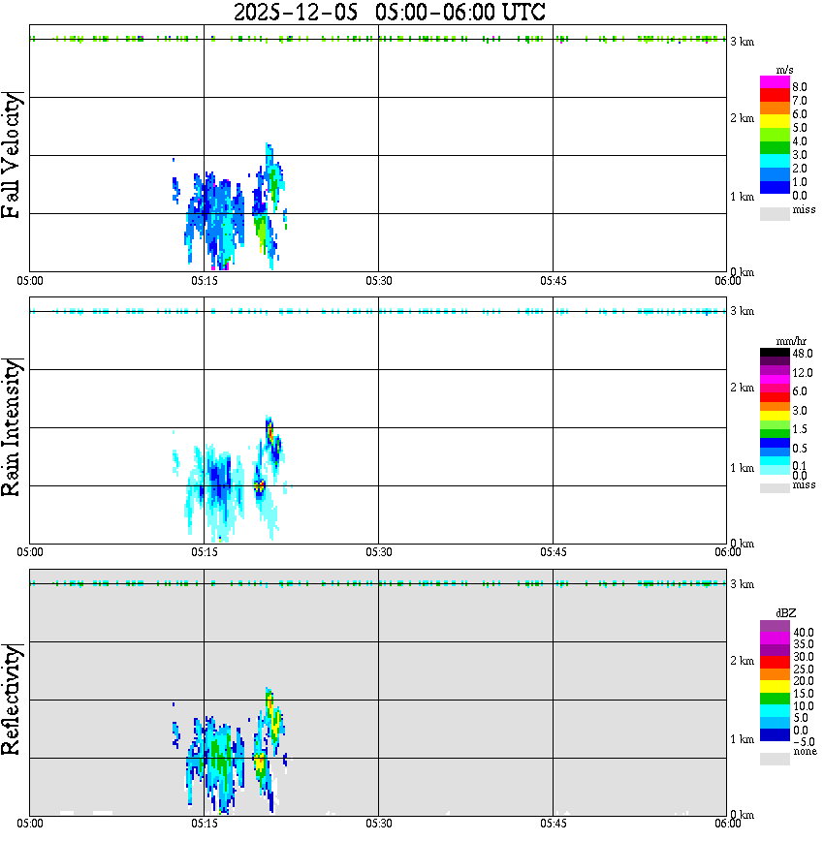Click the gray 'miss' swatch in rain legend
This screenshot has height=841, width=824.
775,488
